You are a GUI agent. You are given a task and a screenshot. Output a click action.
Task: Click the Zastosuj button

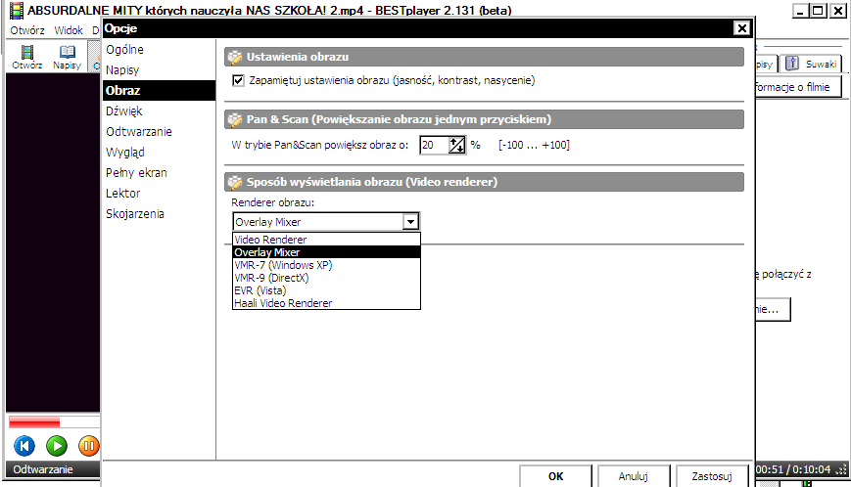point(712,476)
